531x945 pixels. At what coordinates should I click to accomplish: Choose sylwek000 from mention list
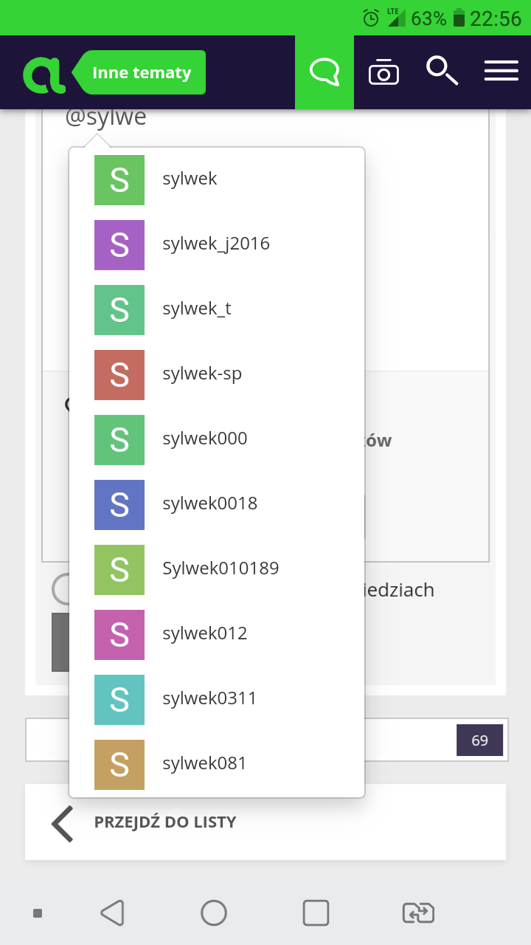click(x=204, y=439)
